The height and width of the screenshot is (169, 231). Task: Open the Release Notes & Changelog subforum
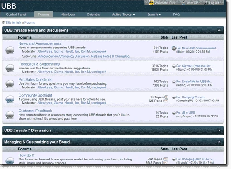pyautogui.click(x=111, y=56)
